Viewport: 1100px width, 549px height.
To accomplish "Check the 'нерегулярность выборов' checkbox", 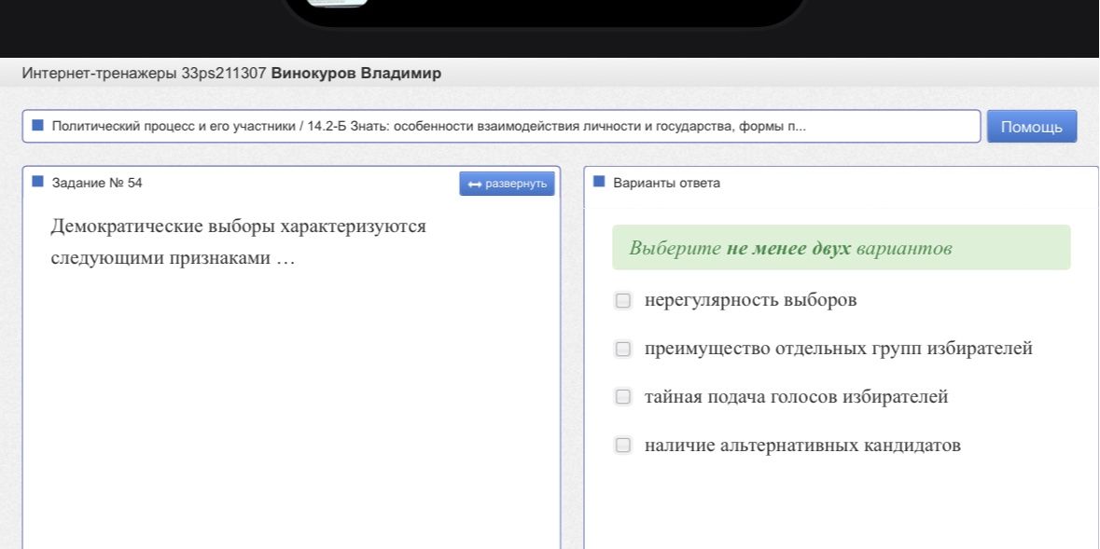I will 622,301.
